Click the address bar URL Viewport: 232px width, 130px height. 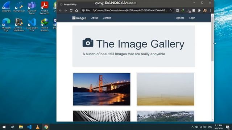click(x=129, y=10)
